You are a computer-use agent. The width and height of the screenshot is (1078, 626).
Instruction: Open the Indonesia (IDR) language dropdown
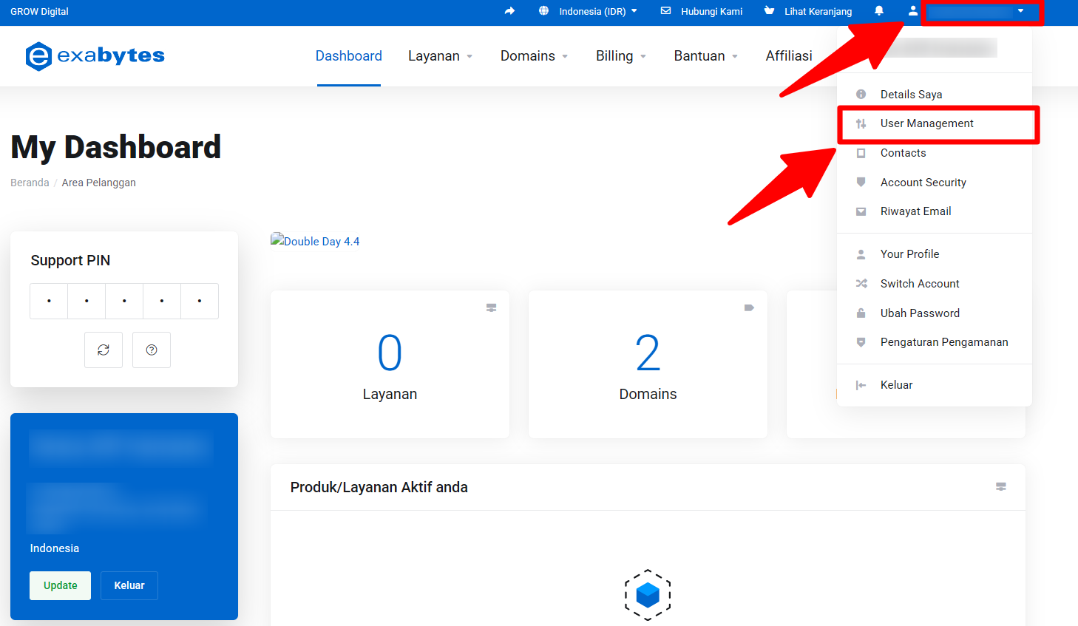point(598,11)
